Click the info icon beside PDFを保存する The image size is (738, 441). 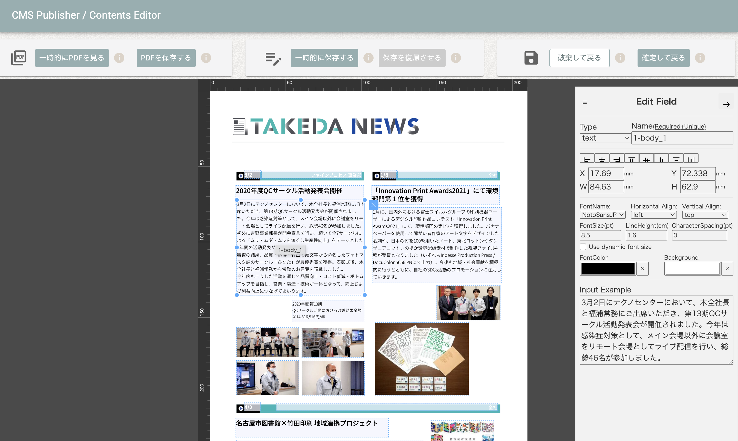pyautogui.click(x=206, y=58)
